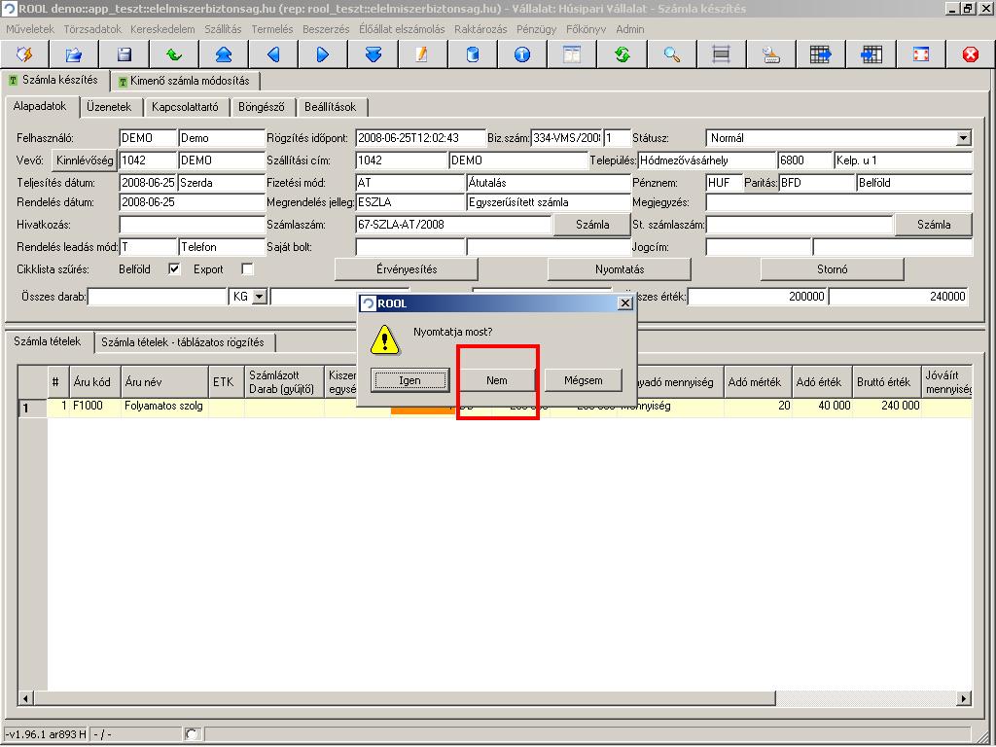The height and width of the screenshot is (747, 996).
Task: Click the Hivatkozás input field
Action: pos(192,225)
